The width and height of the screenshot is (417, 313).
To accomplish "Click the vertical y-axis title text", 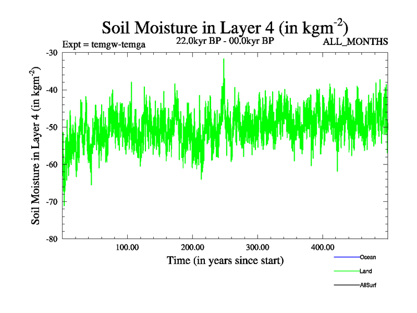I will tap(36, 146).
